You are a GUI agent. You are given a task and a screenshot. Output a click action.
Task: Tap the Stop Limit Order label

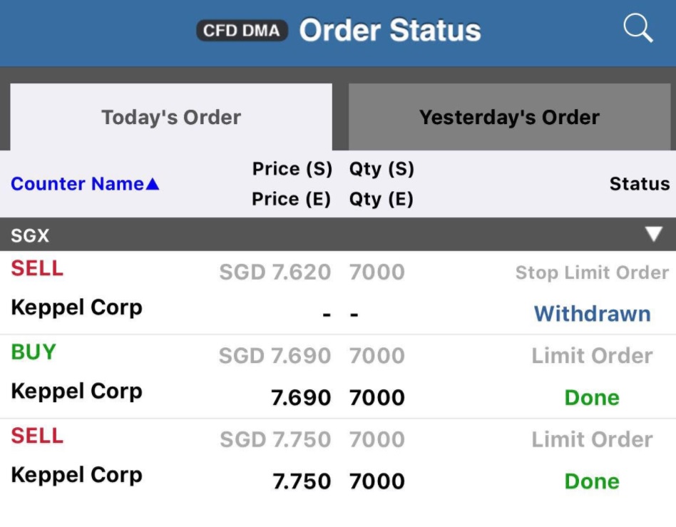click(592, 272)
